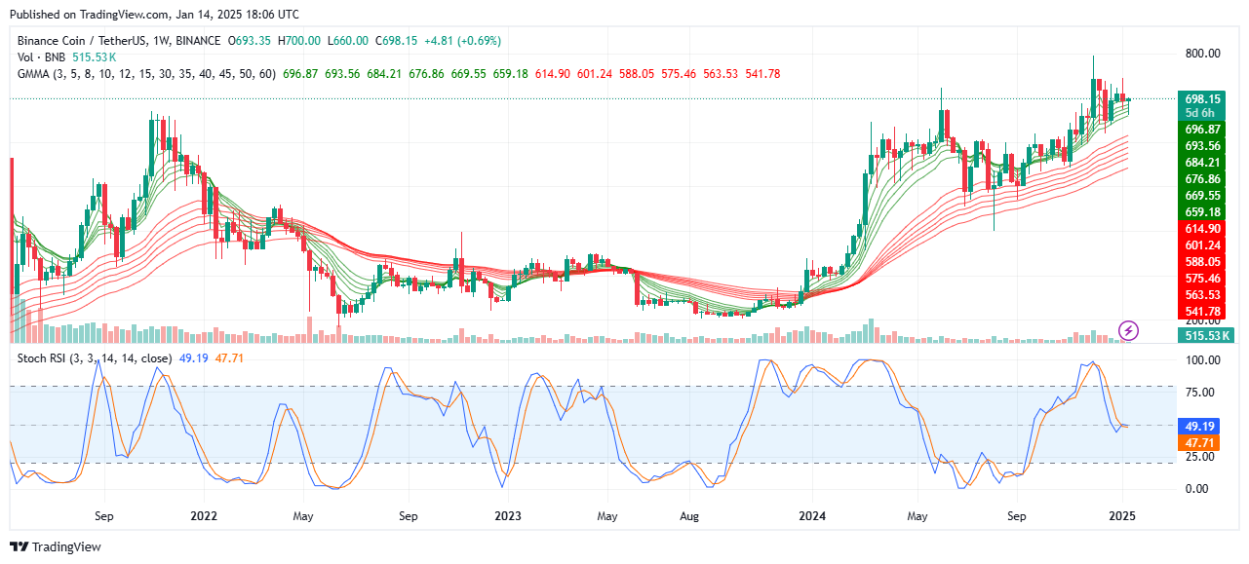Viewport: 1249px width, 564px height.
Task: Select the Vol · BNB indicator label
Action: 42,57
